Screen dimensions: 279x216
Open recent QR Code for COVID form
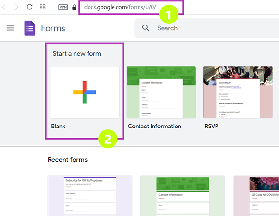[x=256, y=196]
